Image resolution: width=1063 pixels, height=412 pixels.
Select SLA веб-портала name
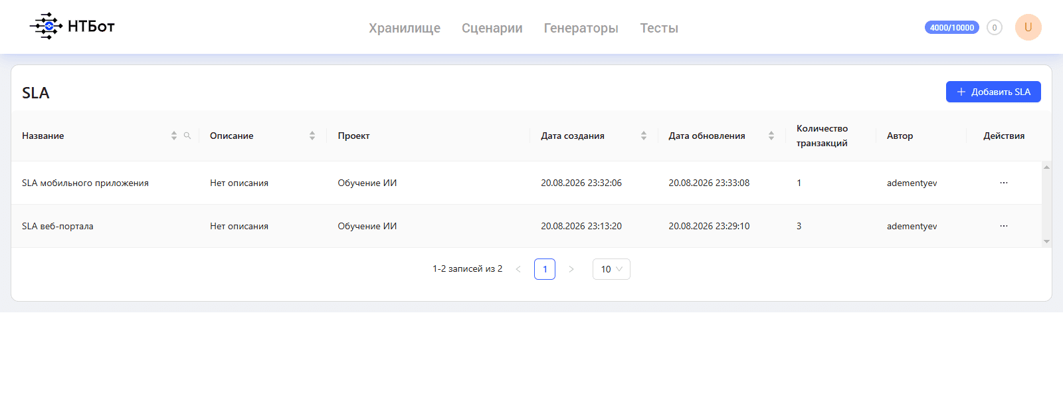tap(58, 226)
